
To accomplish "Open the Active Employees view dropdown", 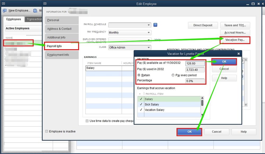I will [24, 28].
